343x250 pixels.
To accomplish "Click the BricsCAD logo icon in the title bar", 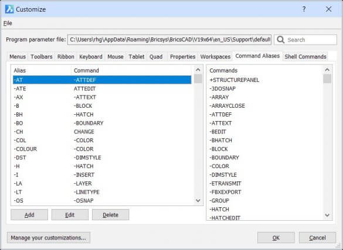I will 9,9.
